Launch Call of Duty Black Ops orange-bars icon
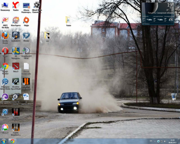The width and height of the screenshot is (180, 144). 26,84
